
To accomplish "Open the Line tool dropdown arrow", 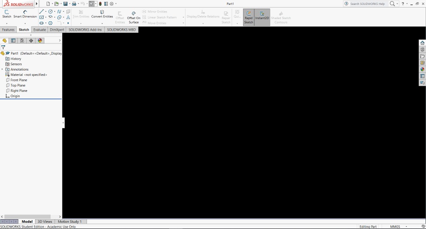I will 45,12.
